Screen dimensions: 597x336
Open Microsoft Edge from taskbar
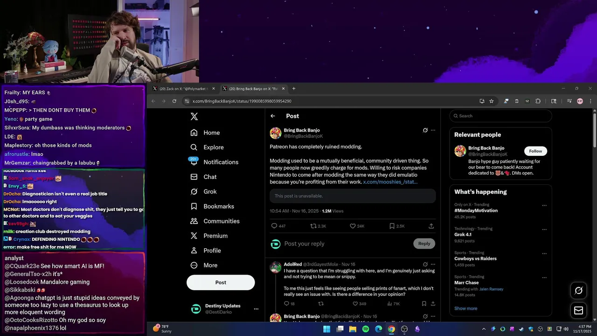[x=379, y=329]
